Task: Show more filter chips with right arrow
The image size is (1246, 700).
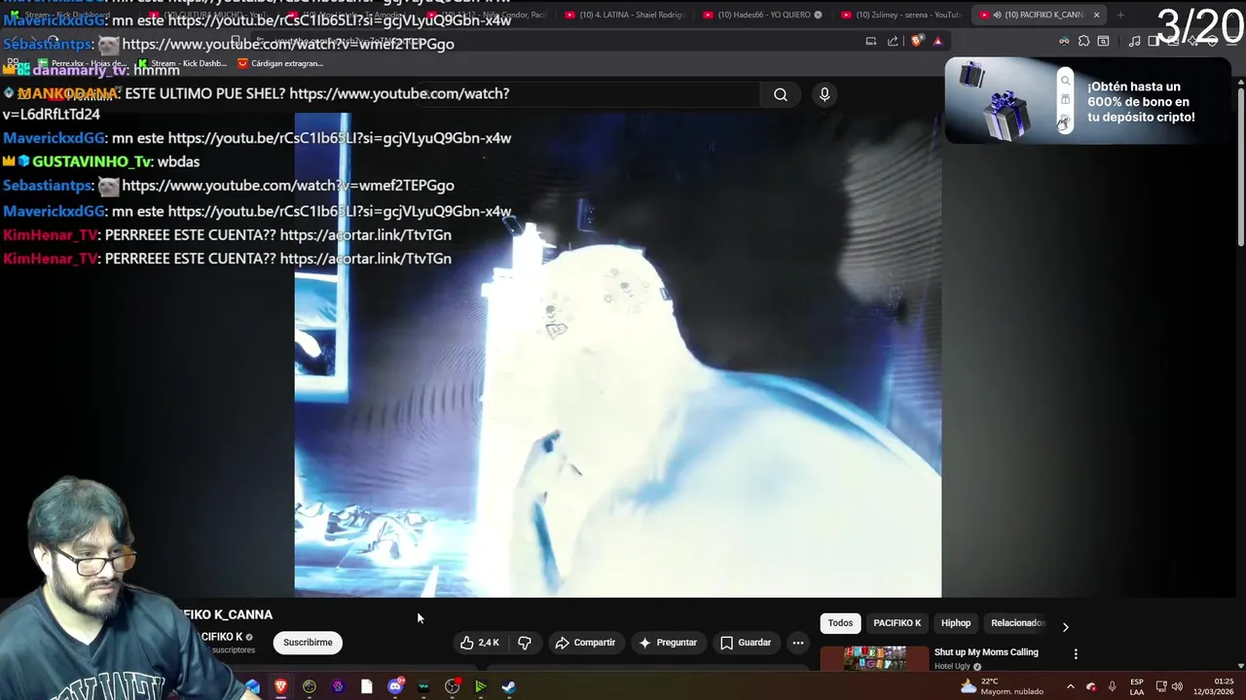Action: pyautogui.click(x=1065, y=627)
